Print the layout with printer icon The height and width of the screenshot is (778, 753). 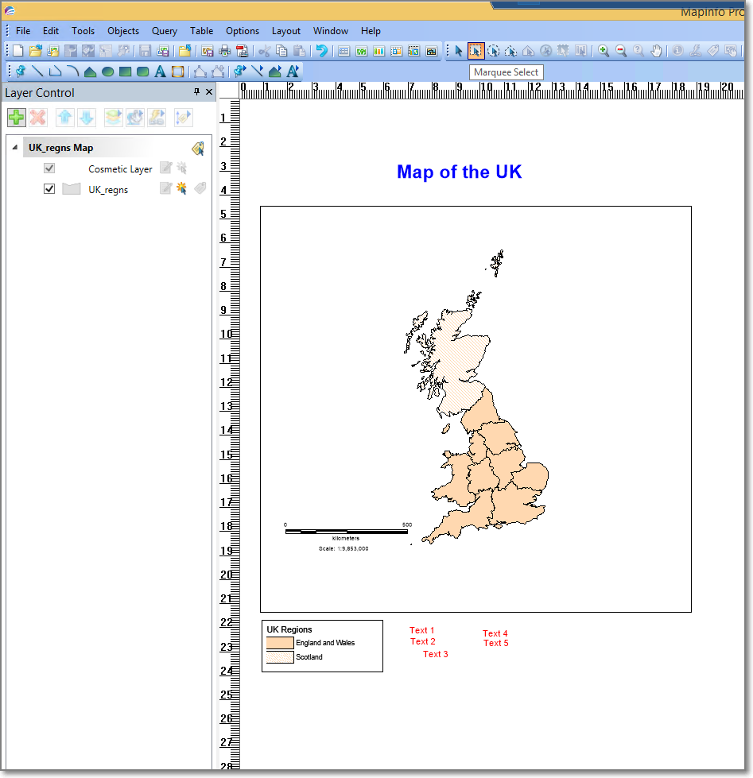click(225, 51)
